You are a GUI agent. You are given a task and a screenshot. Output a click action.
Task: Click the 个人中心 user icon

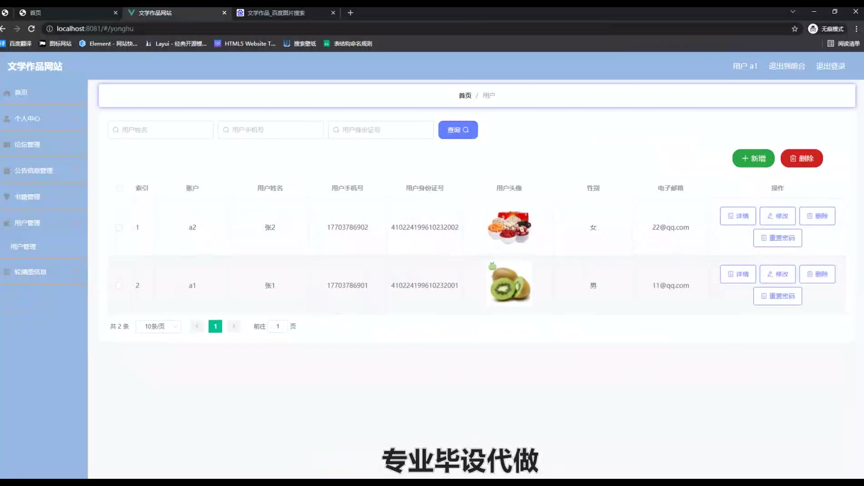(x=7, y=119)
